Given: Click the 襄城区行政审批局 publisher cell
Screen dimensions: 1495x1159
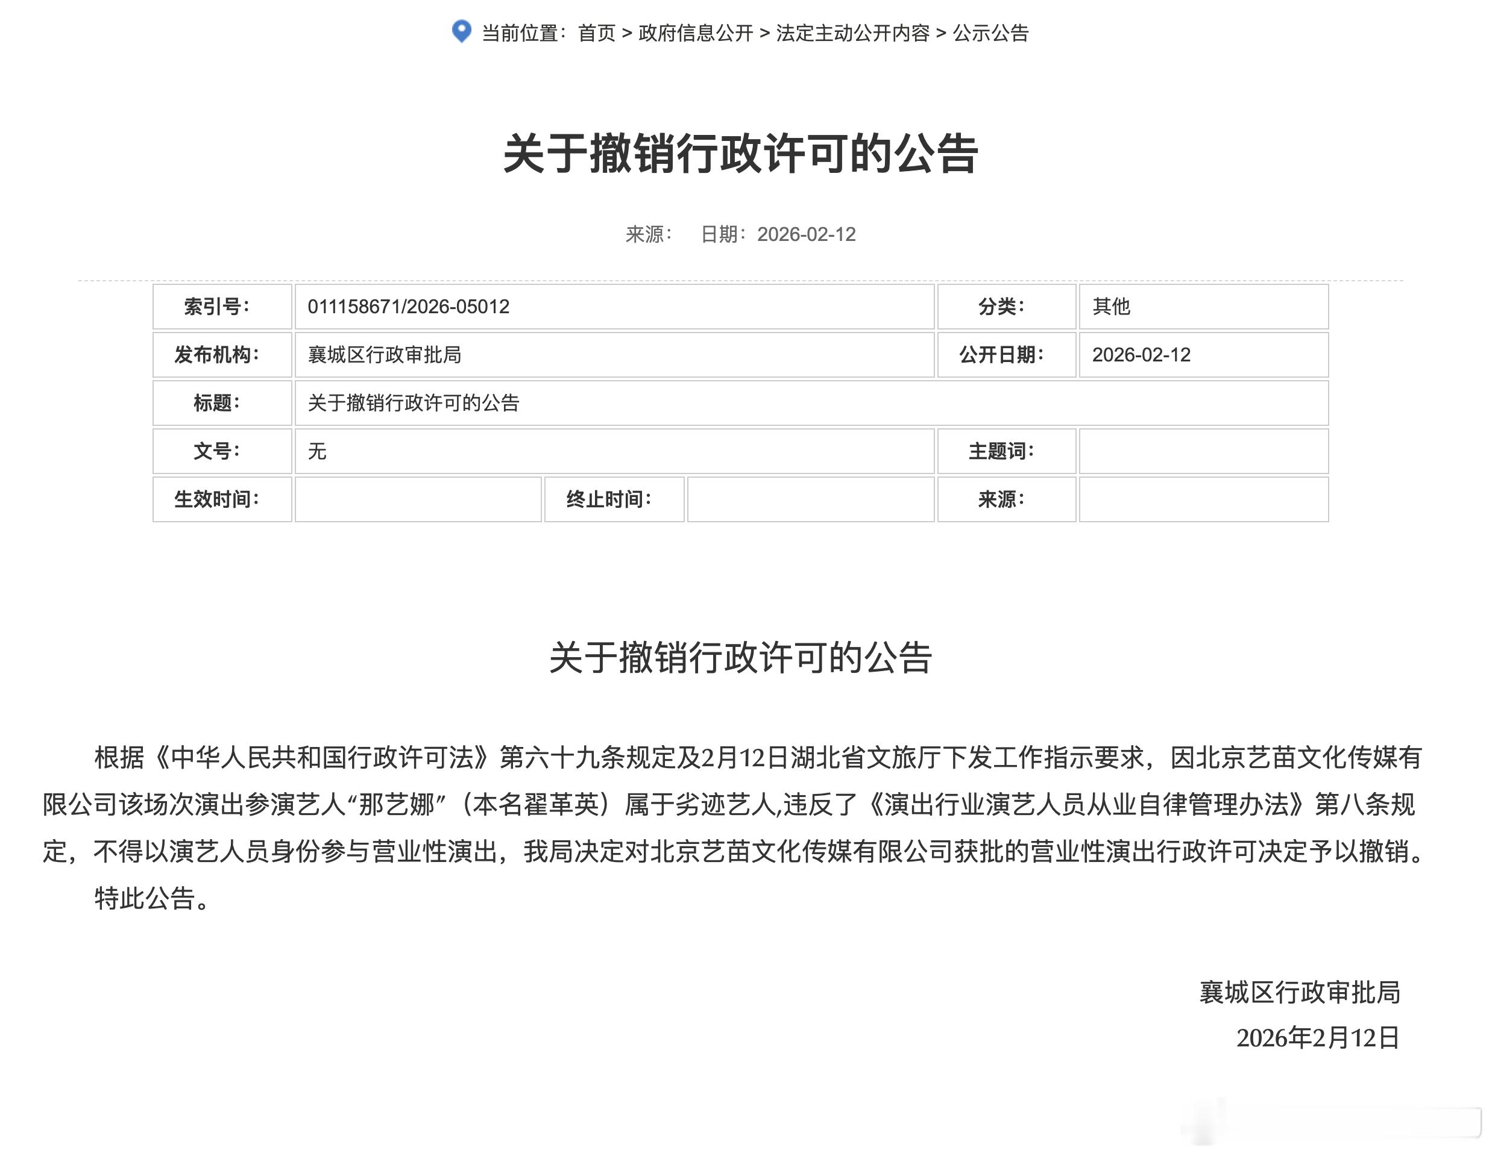Looking at the screenshot, I should point(384,354).
